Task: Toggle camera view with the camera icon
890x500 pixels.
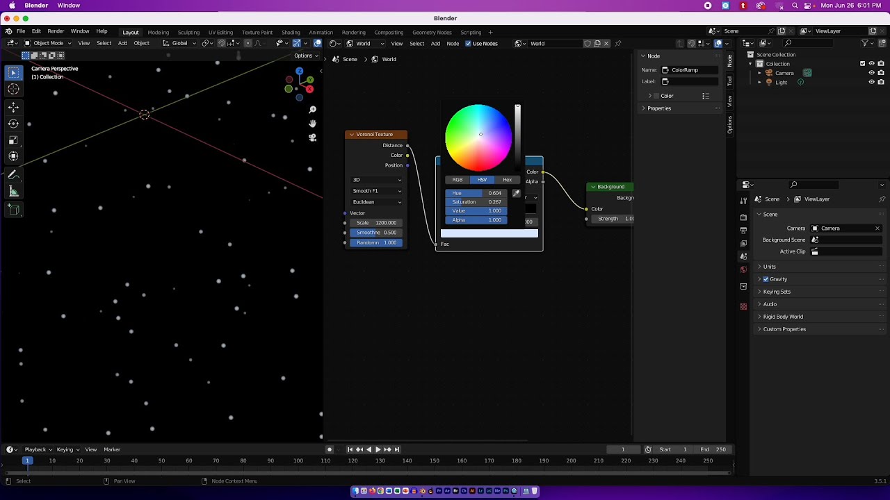Action: 313,137
